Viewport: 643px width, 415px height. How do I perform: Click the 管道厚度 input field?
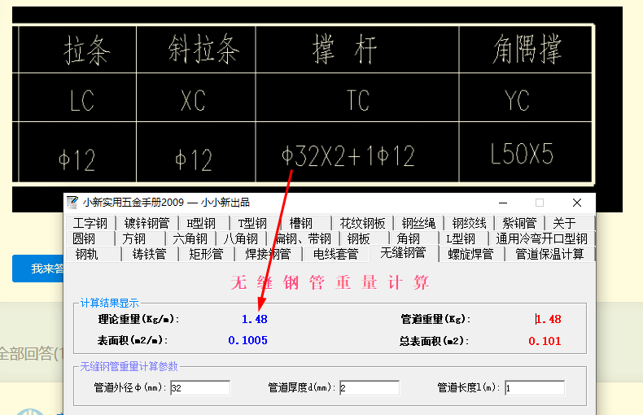click(370, 388)
